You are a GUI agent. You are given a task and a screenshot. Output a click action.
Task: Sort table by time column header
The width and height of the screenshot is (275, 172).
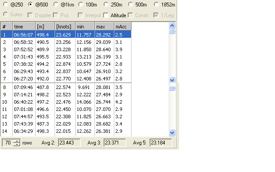point(24,27)
